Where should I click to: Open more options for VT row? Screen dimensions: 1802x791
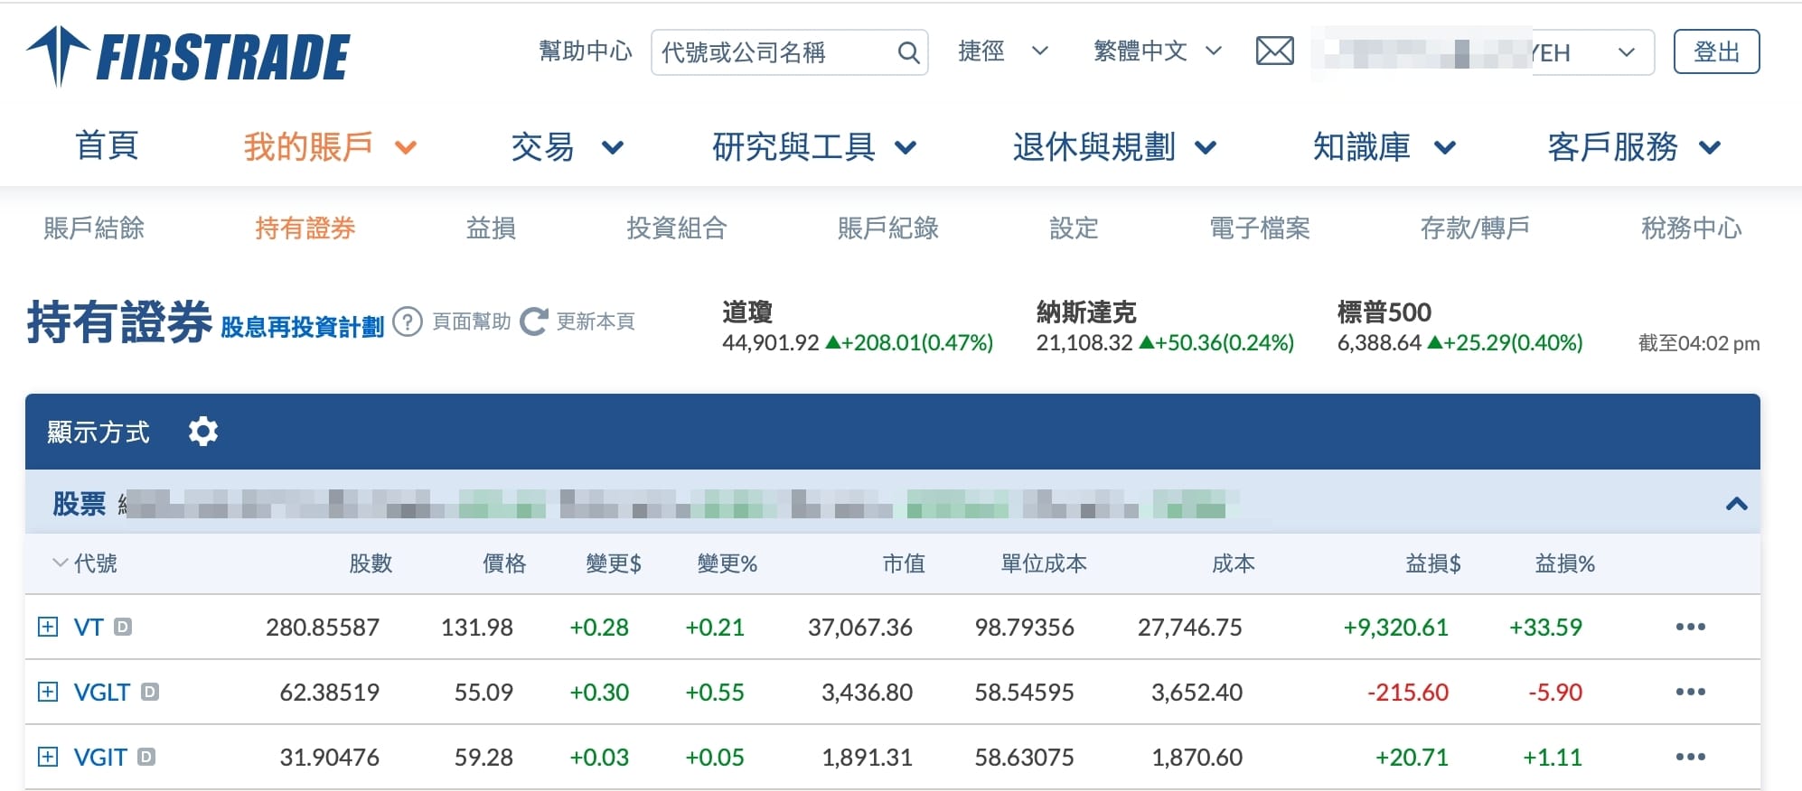click(x=1690, y=627)
